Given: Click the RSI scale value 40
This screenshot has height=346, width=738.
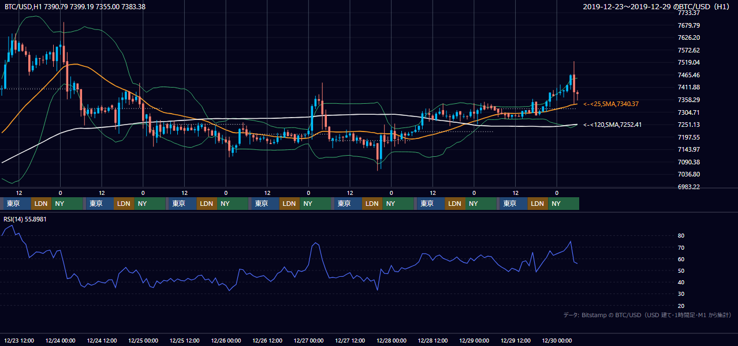Looking at the screenshot, I should pyautogui.click(x=681, y=282).
